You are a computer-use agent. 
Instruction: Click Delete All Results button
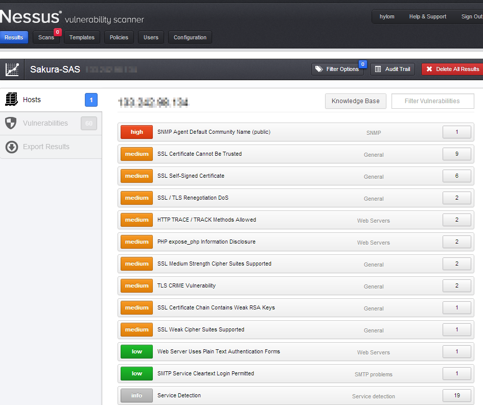pyautogui.click(x=452, y=69)
